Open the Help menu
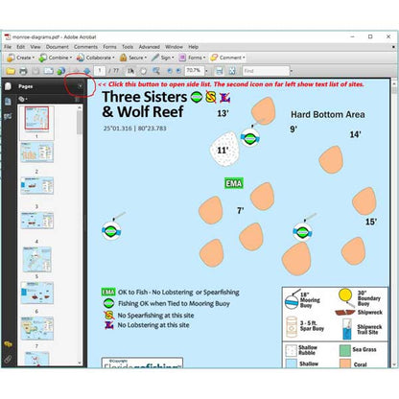 (194, 47)
